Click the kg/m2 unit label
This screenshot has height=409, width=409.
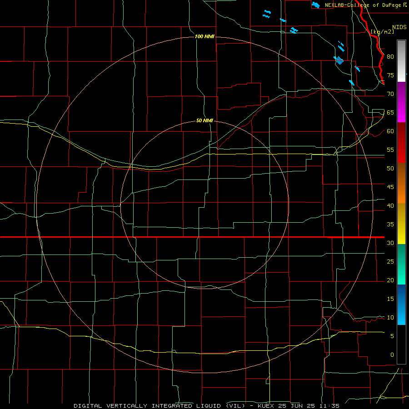pos(382,32)
